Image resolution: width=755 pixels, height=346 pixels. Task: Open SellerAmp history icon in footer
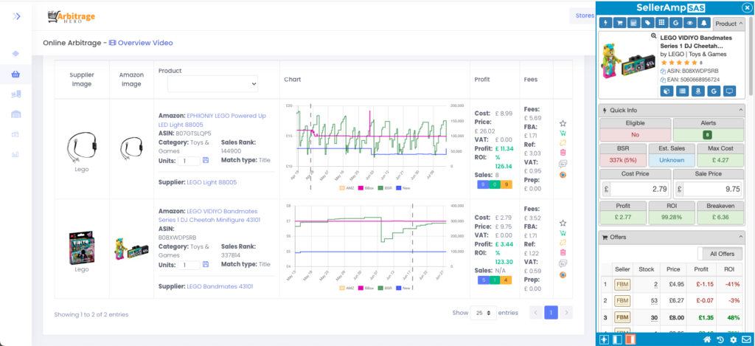click(720, 340)
